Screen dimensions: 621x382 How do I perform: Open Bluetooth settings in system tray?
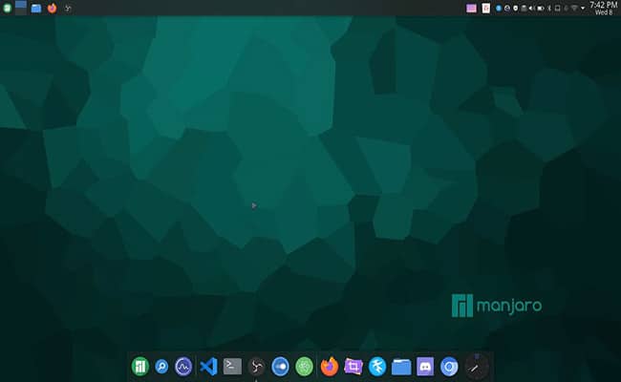coord(549,9)
